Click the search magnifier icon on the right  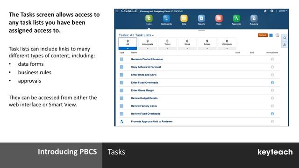point(285,38)
